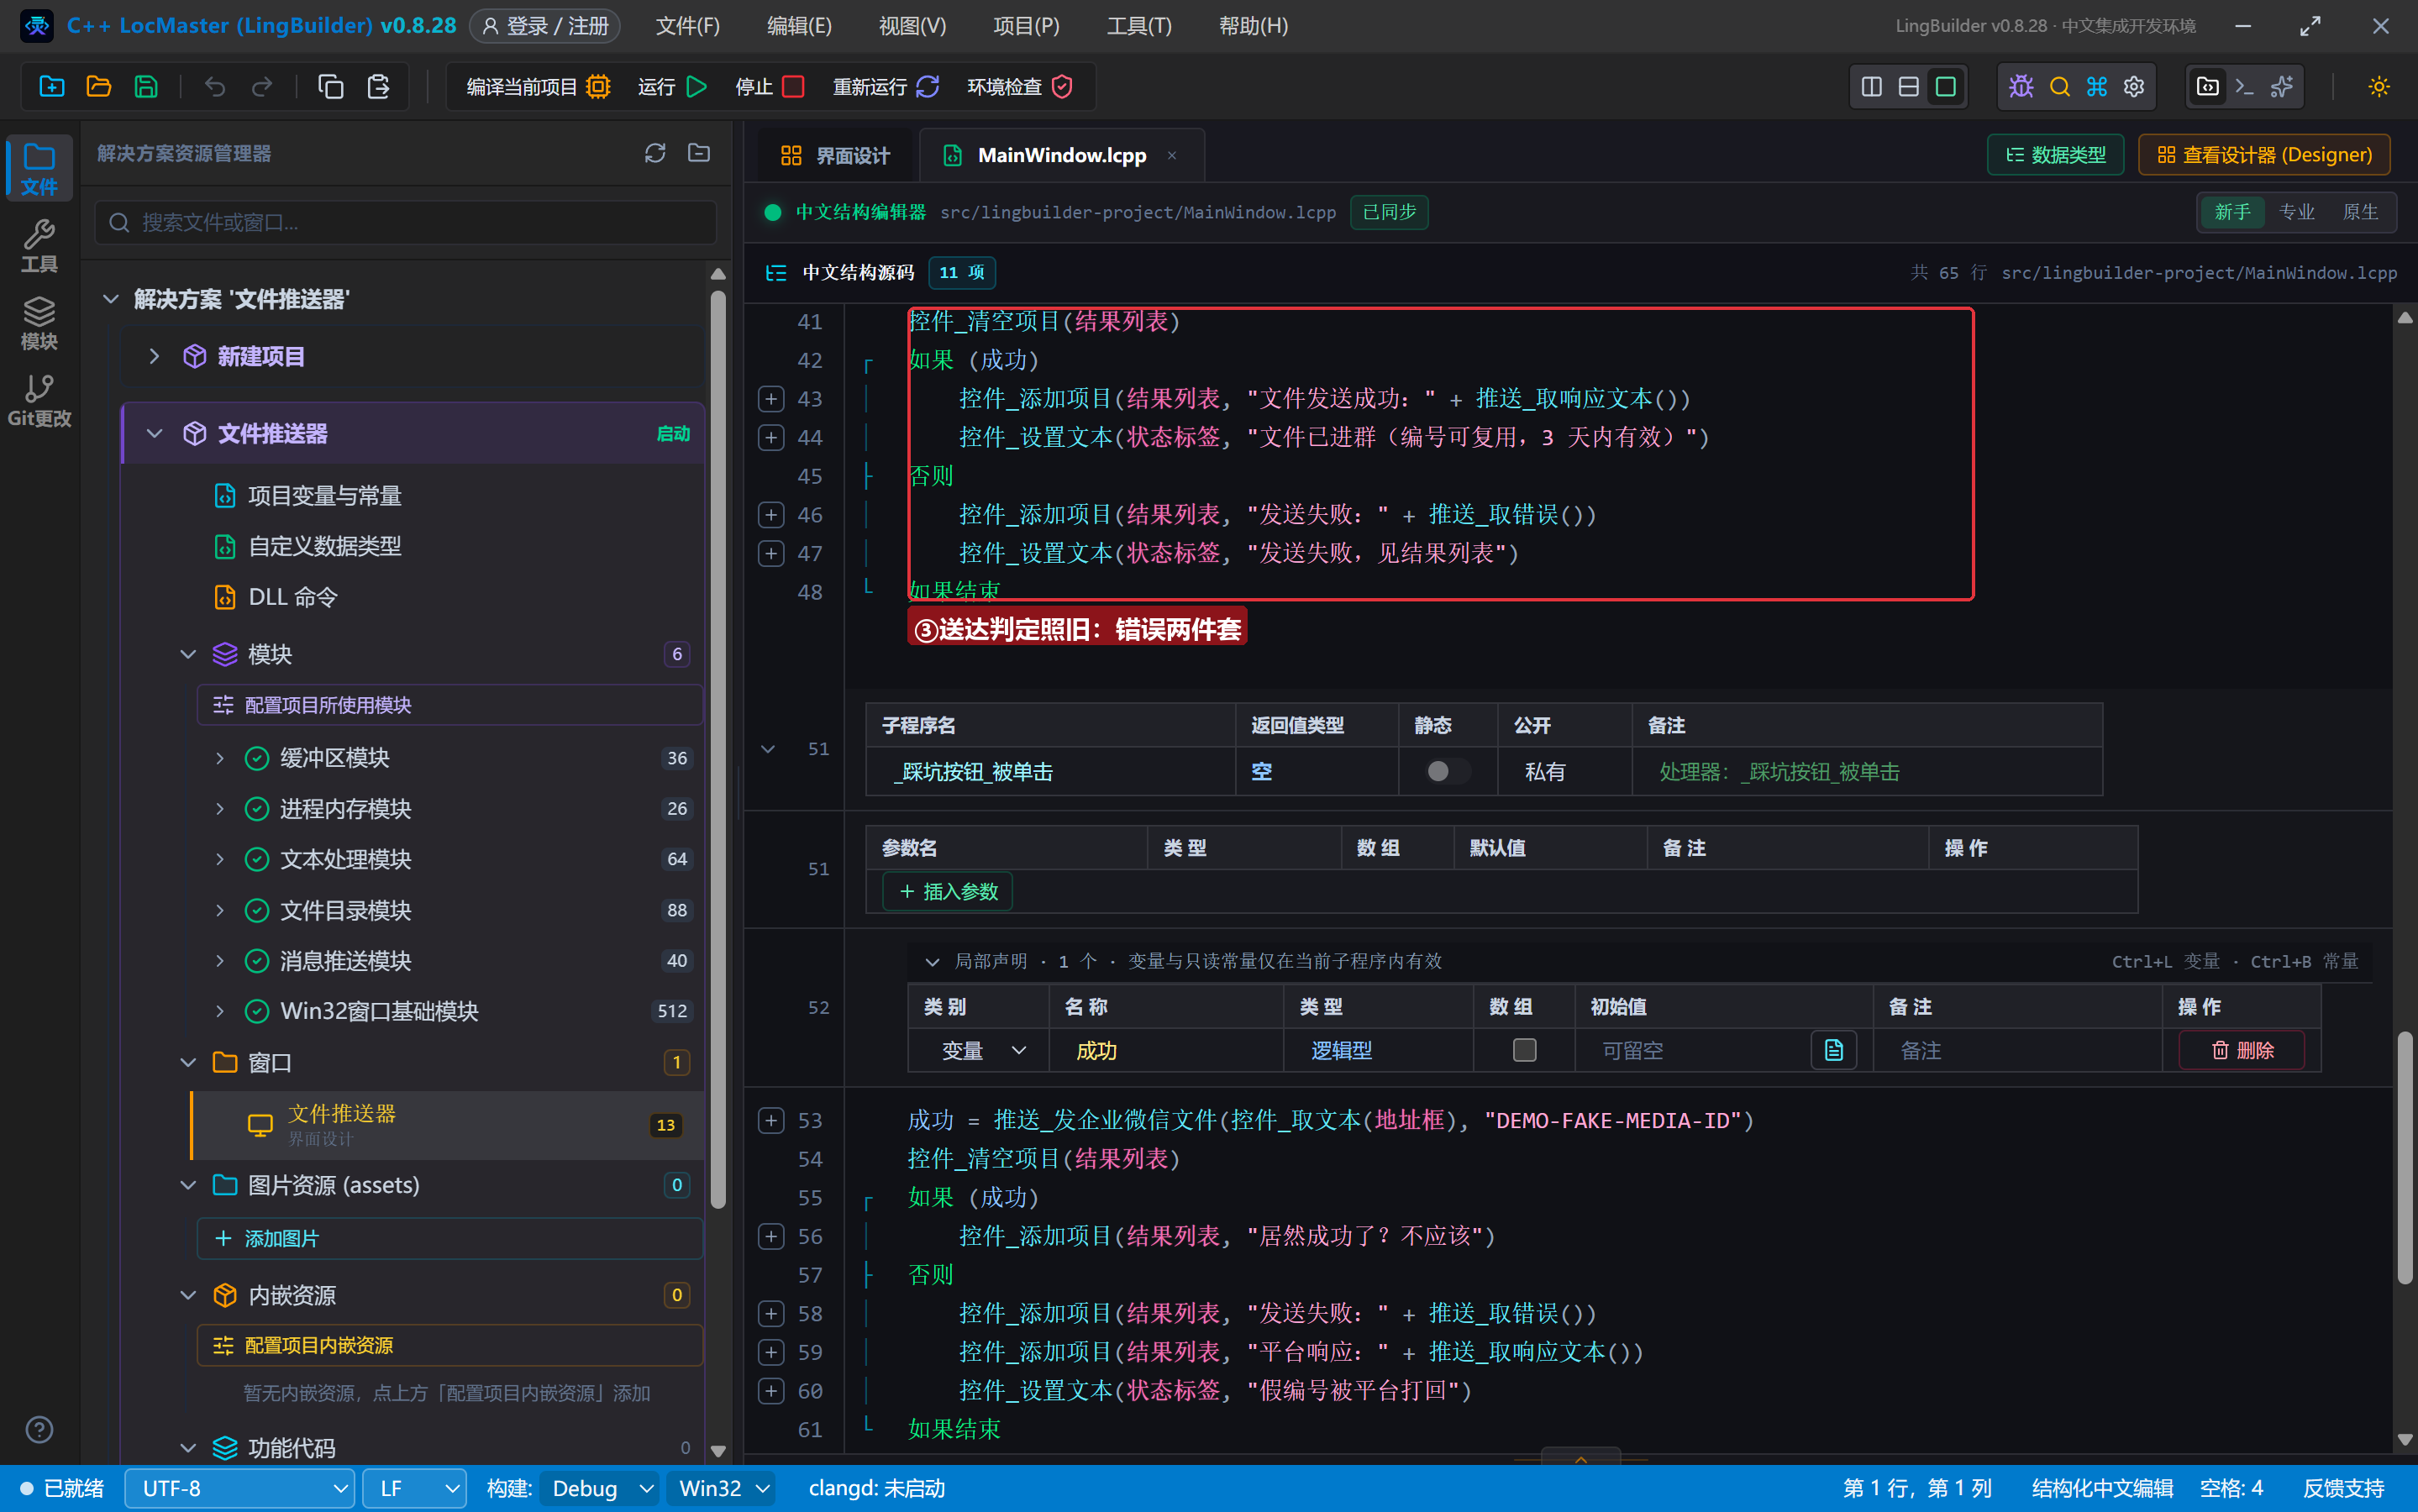Screen dimensions: 2418x1512
Task: Click the help question mark icon
Action: point(39,1430)
